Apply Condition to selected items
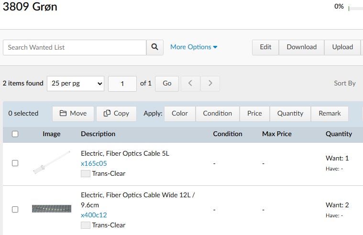The height and width of the screenshot is (235, 363). point(217,113)
